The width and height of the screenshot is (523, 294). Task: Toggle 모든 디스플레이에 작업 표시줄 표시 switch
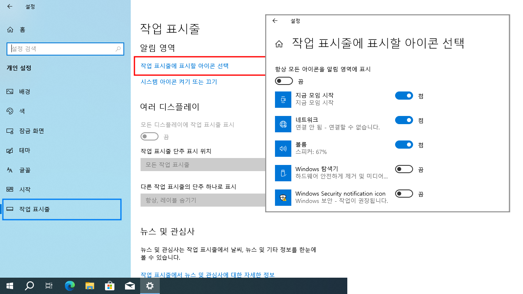coord(149,136)
